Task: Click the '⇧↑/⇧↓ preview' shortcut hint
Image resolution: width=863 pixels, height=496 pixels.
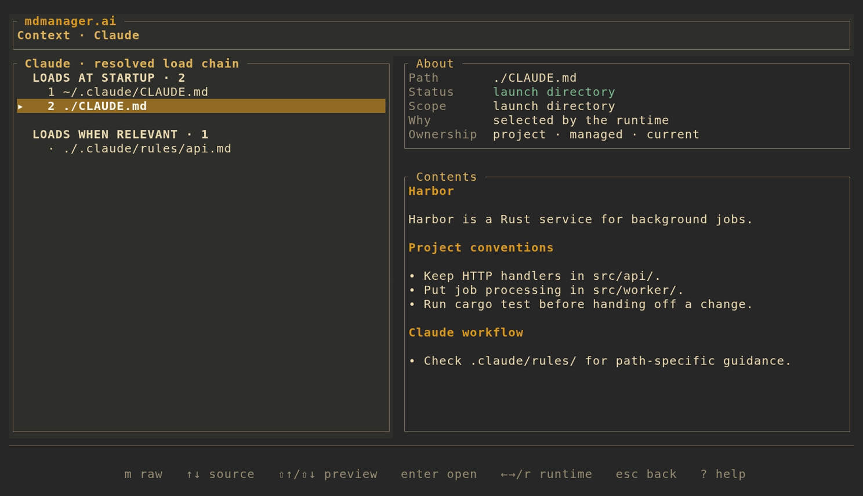Action: [328, 474]
